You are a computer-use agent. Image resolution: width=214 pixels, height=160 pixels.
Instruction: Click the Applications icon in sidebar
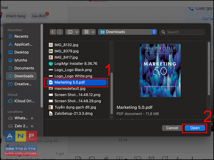point(10,44)
